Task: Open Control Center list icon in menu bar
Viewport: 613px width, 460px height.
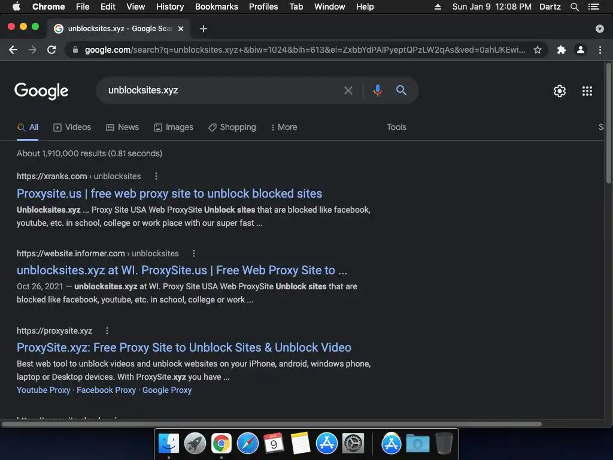Action: tap(593, 7)
